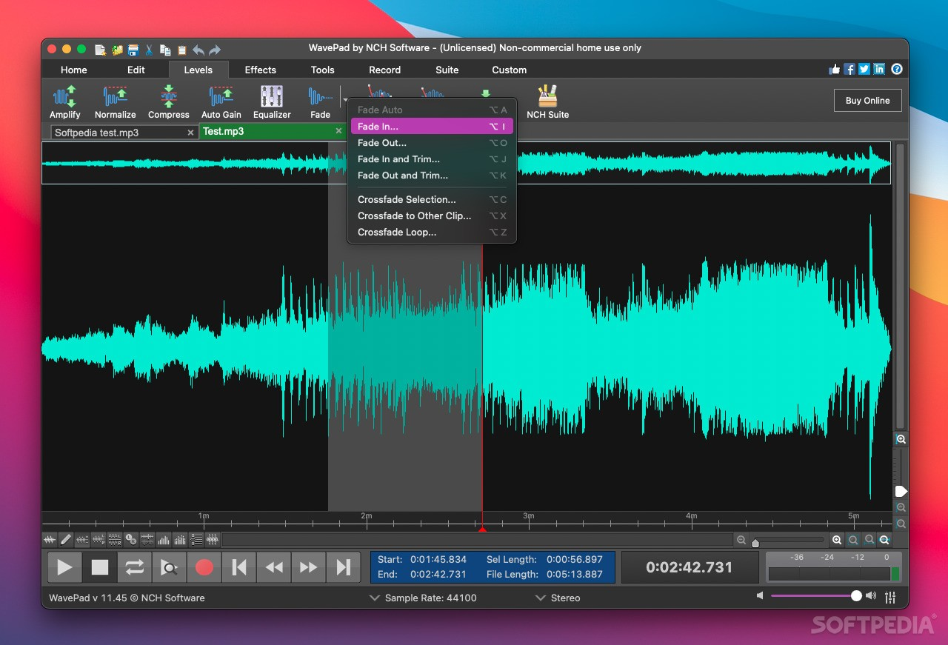Click horizontal zoom out magnifier

tap(741, 541)
